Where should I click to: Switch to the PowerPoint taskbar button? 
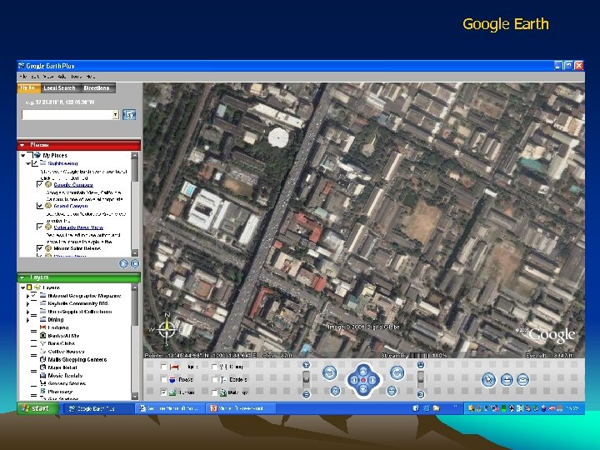(241, 408)
